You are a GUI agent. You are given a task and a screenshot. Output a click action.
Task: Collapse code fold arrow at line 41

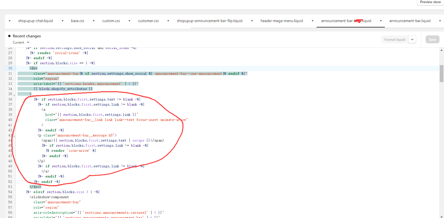(x=14, y=126)
